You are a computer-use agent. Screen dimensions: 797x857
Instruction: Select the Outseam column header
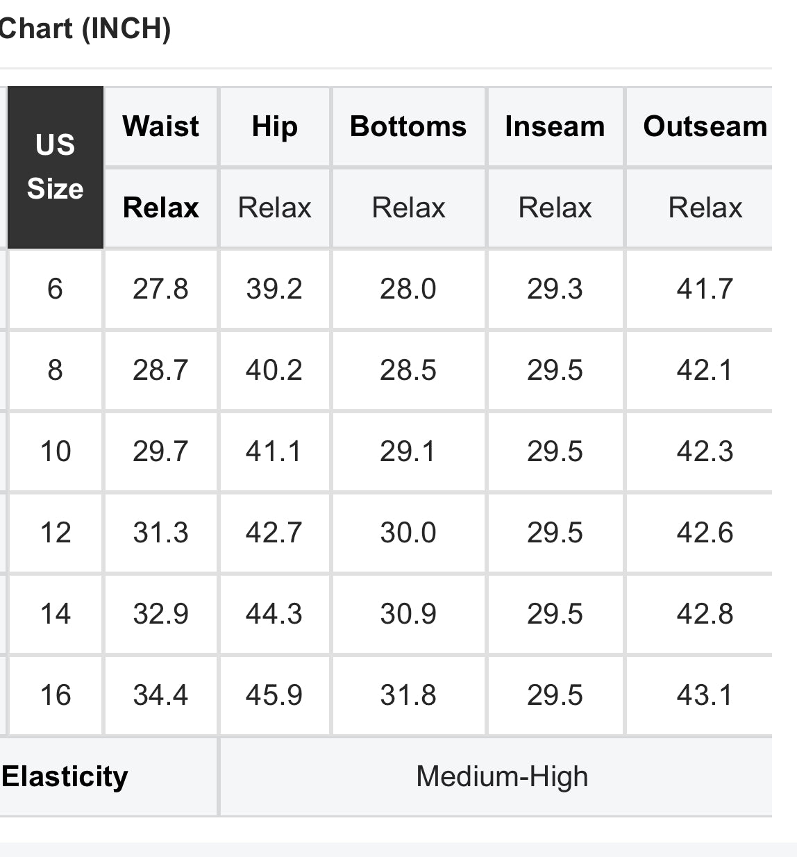[x=705, y=126]
